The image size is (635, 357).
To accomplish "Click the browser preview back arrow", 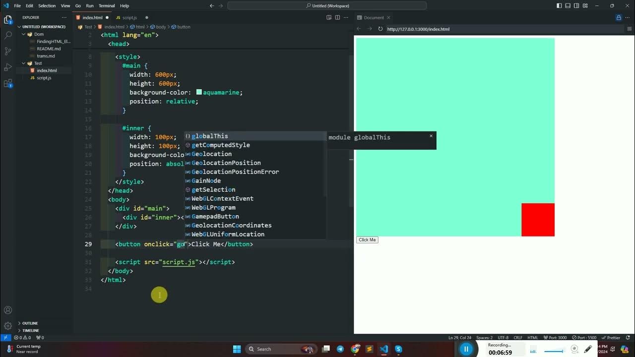I will point(359,29).
